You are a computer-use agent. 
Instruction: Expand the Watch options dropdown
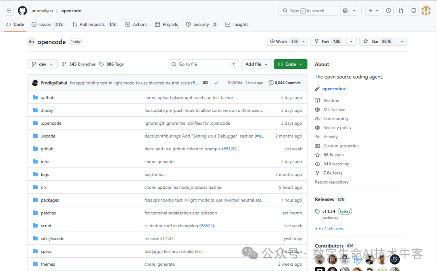303,42
